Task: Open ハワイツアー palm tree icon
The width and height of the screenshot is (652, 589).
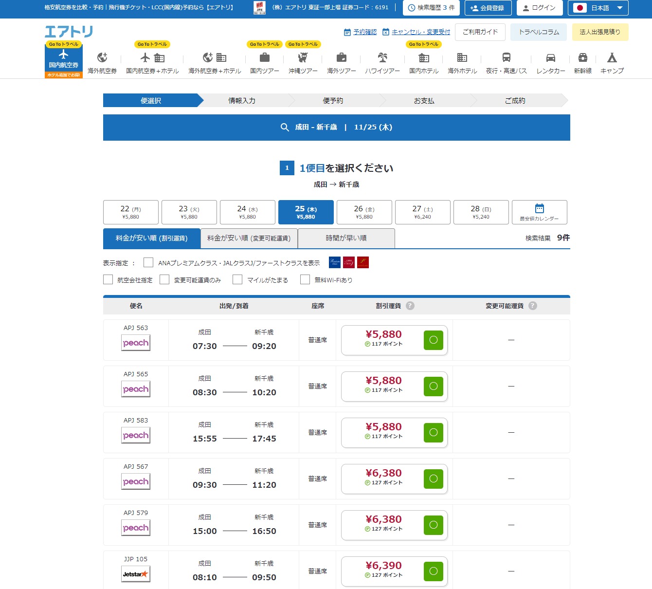Action: pos(383,57)
